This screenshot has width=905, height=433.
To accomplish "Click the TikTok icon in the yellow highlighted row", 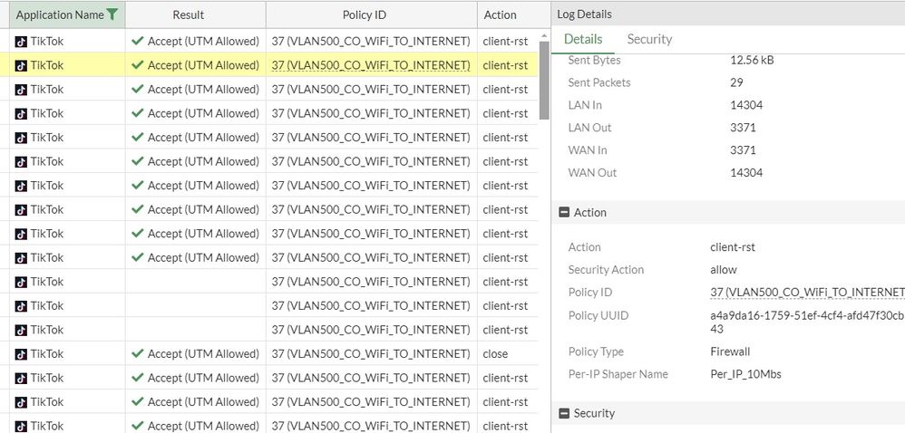I will 22,65.
